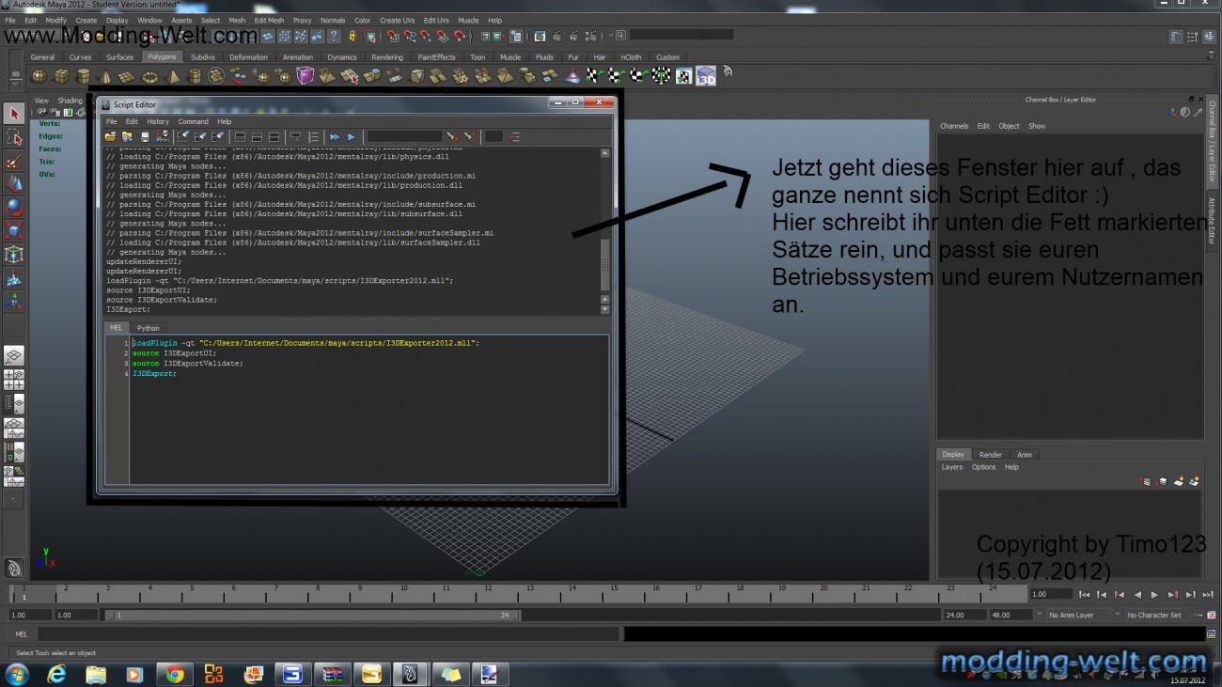
Task: Activate the Paint selection tool
Action: click(14, 161)
